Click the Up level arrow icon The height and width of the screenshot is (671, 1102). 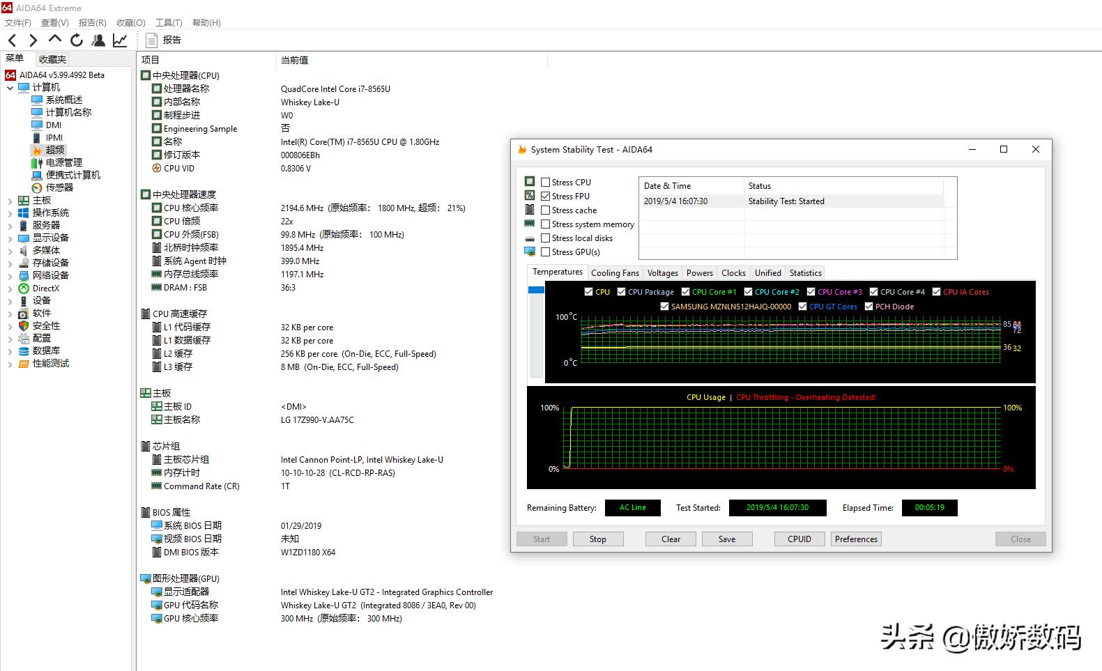click(x=54, y=39)
